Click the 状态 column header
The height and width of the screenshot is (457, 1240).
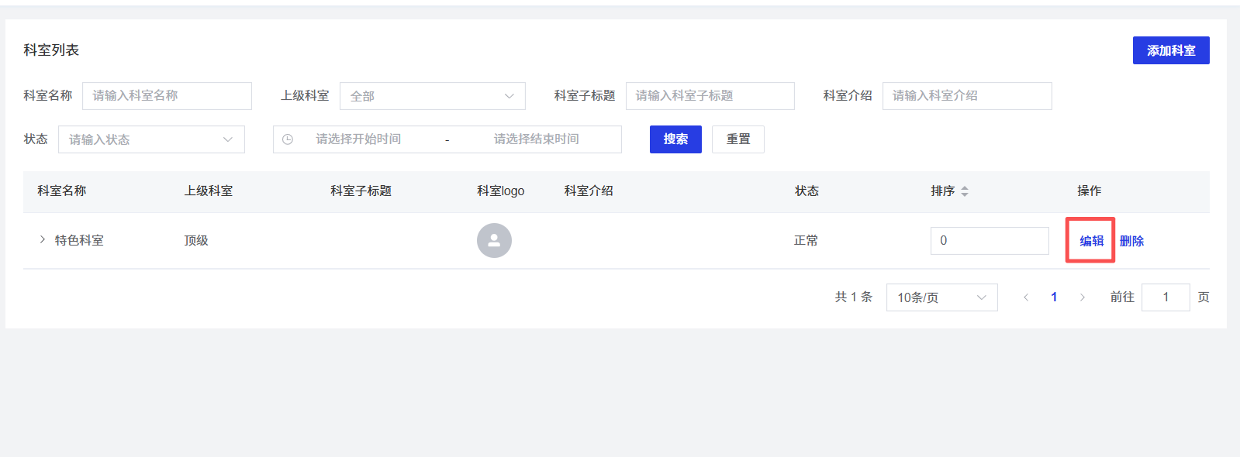[x=807, y=191]
